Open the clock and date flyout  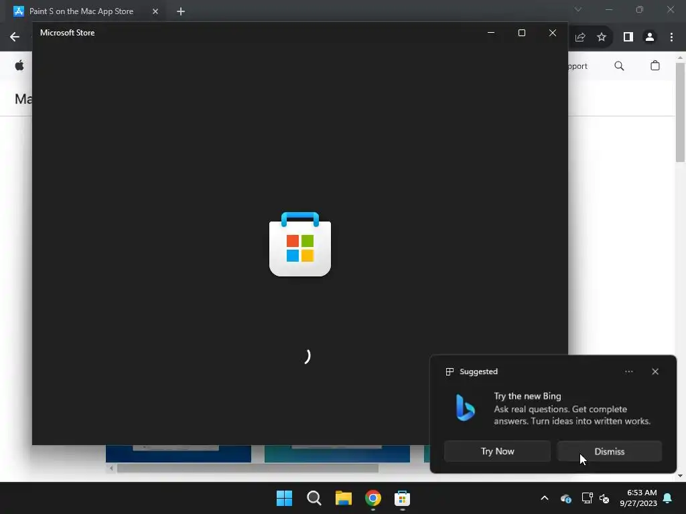[x=638, y=498]
